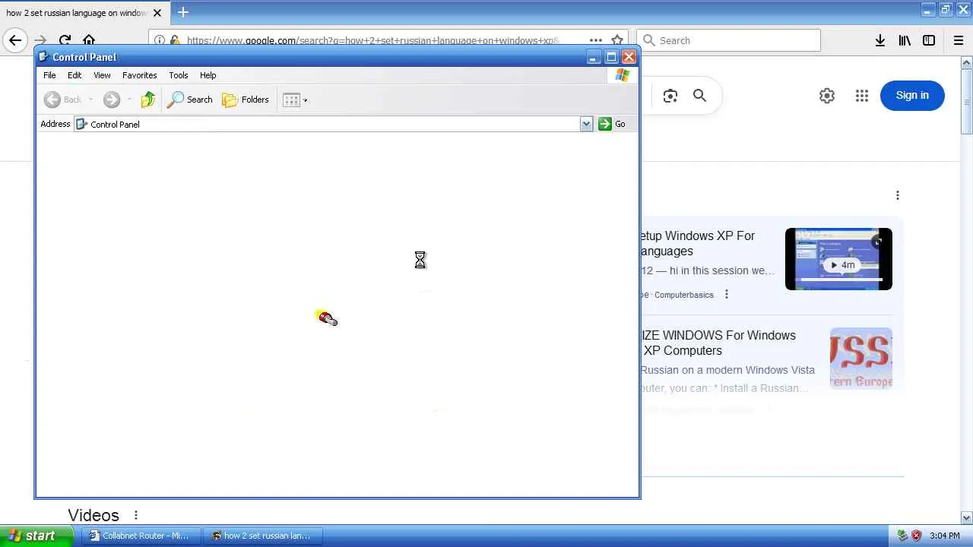Open Google quick settings gear
The image size is (973, 547).
click(827, 96)
